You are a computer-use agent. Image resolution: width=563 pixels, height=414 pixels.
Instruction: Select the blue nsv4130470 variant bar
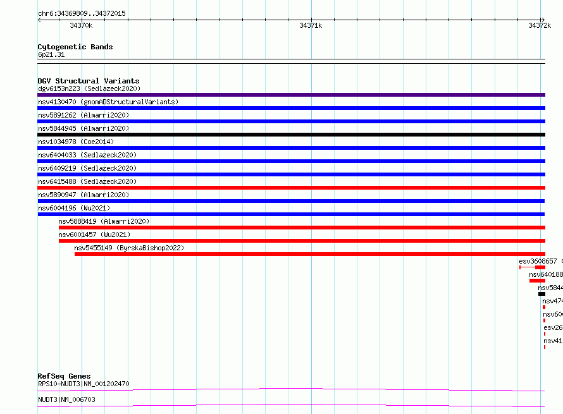click(291, 108)
